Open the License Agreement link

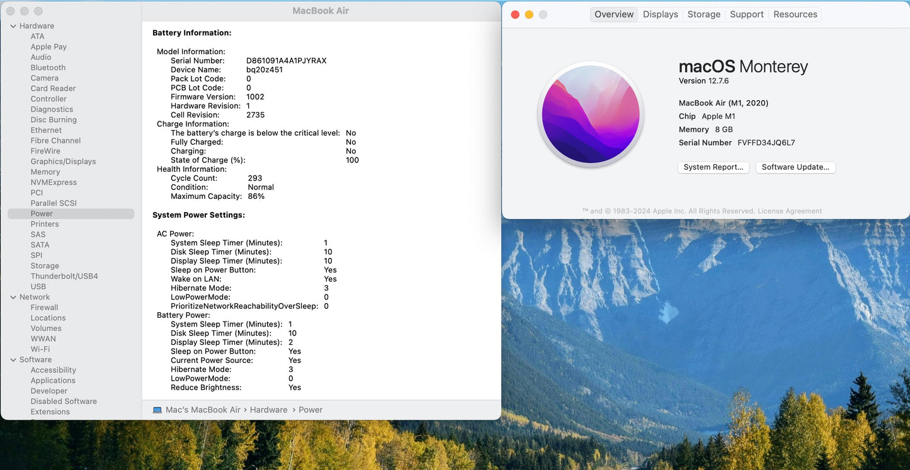(790, 211)
